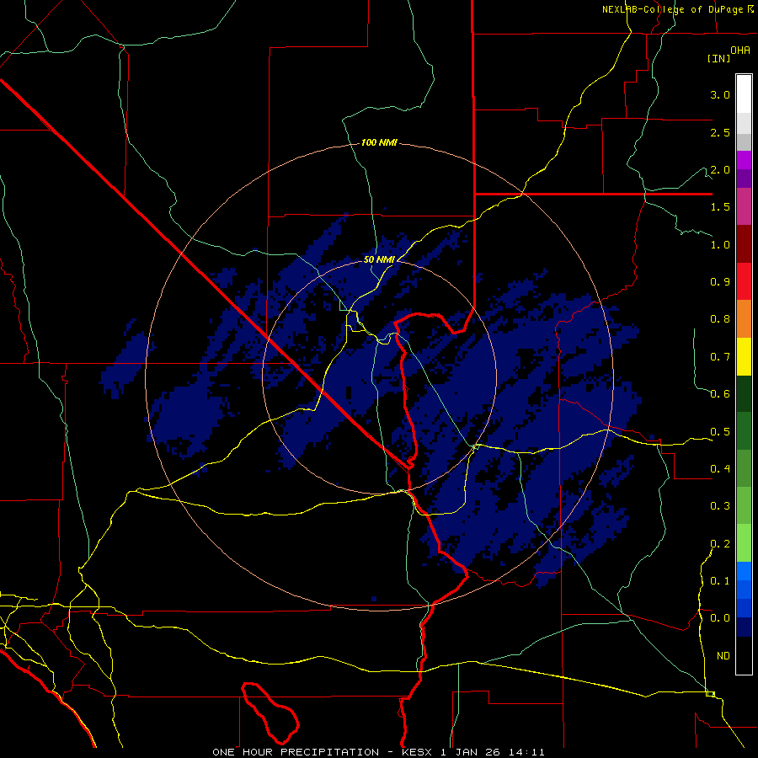Click the 0.3 legend value
758x758 pixels.
[720, 506]
